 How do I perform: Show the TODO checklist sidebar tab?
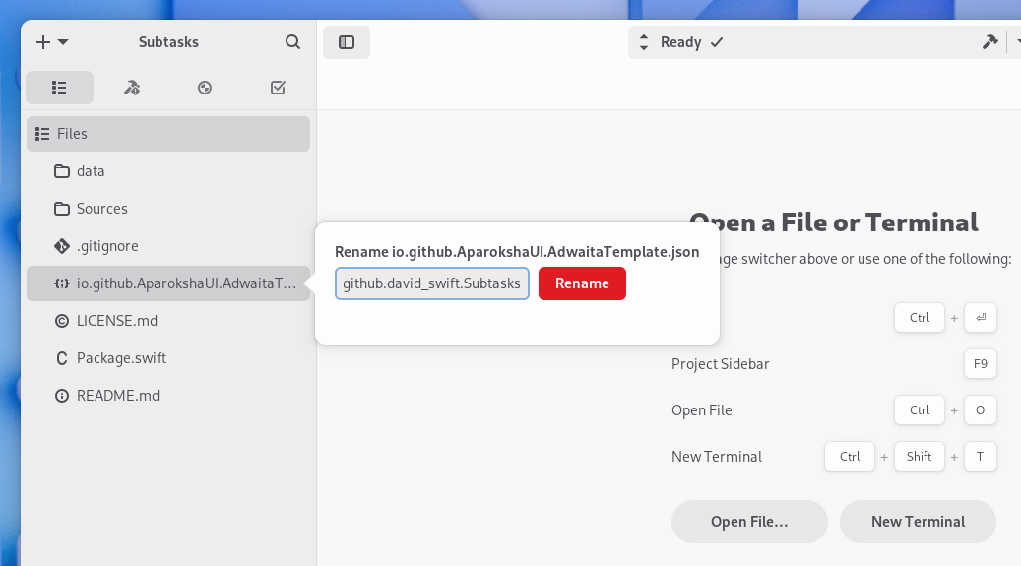click(278, 88)
